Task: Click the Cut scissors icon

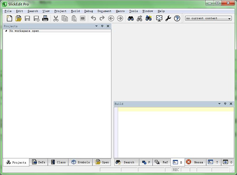Action: pos(56,18)
